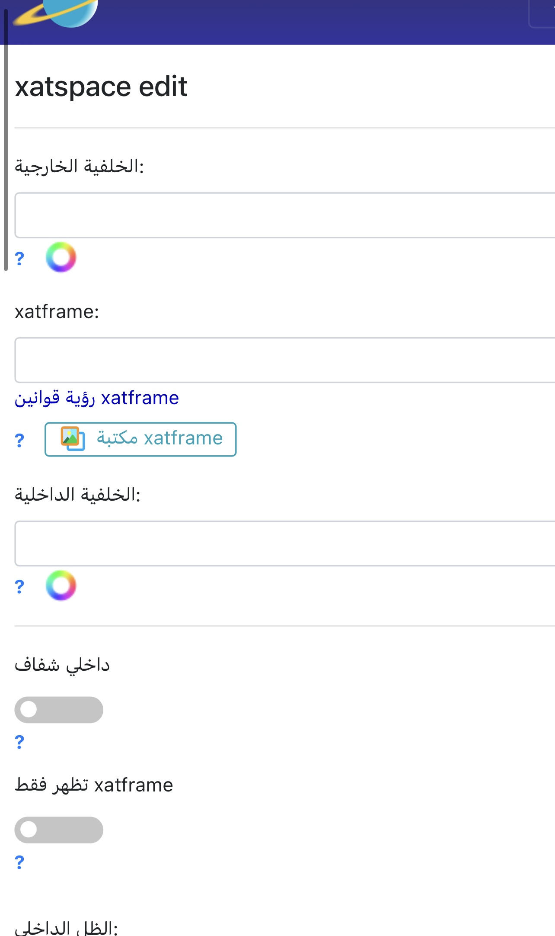This screenshot has height=936, width=555.
Task: Click the help question mark under الخلفية الخارجية
Action: [19, 259]
